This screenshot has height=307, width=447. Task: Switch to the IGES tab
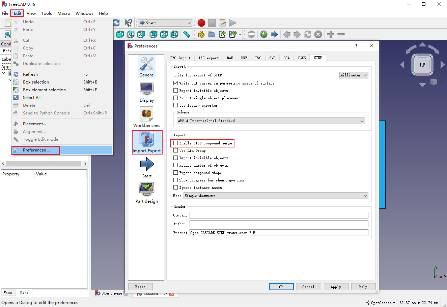click(302, 58)
